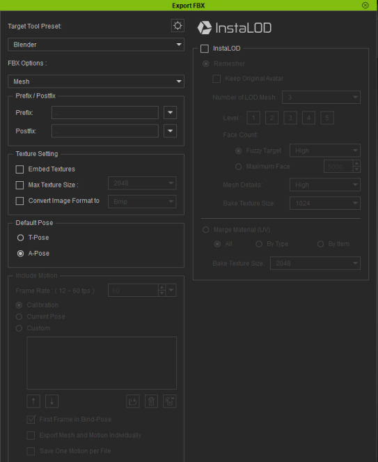Expand the Prefix dropdown arrow
This screenshot has width=378, height=462.
[170, 113]
